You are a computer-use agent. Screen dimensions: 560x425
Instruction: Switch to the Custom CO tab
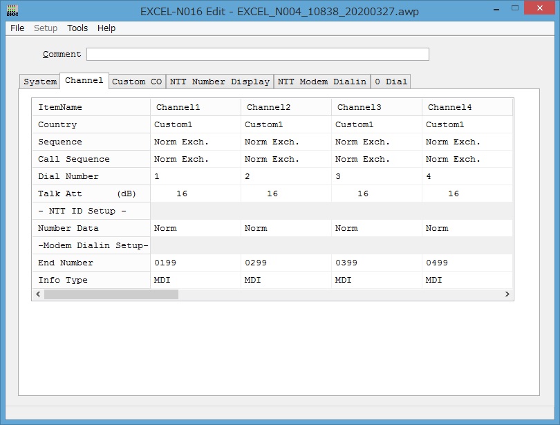coord(137,82)
